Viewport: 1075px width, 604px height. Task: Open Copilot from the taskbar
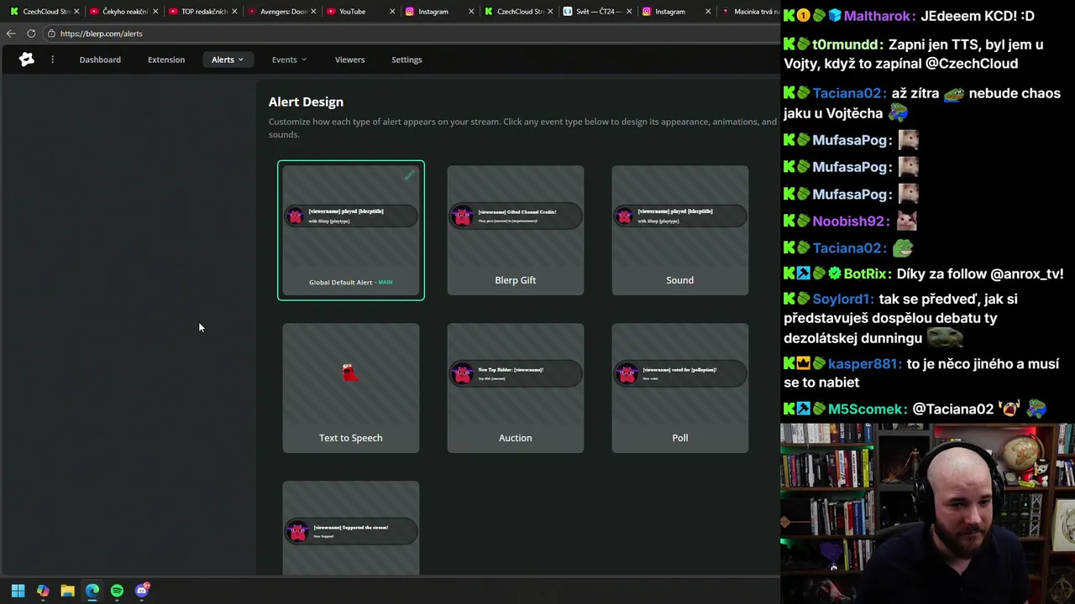43,591
